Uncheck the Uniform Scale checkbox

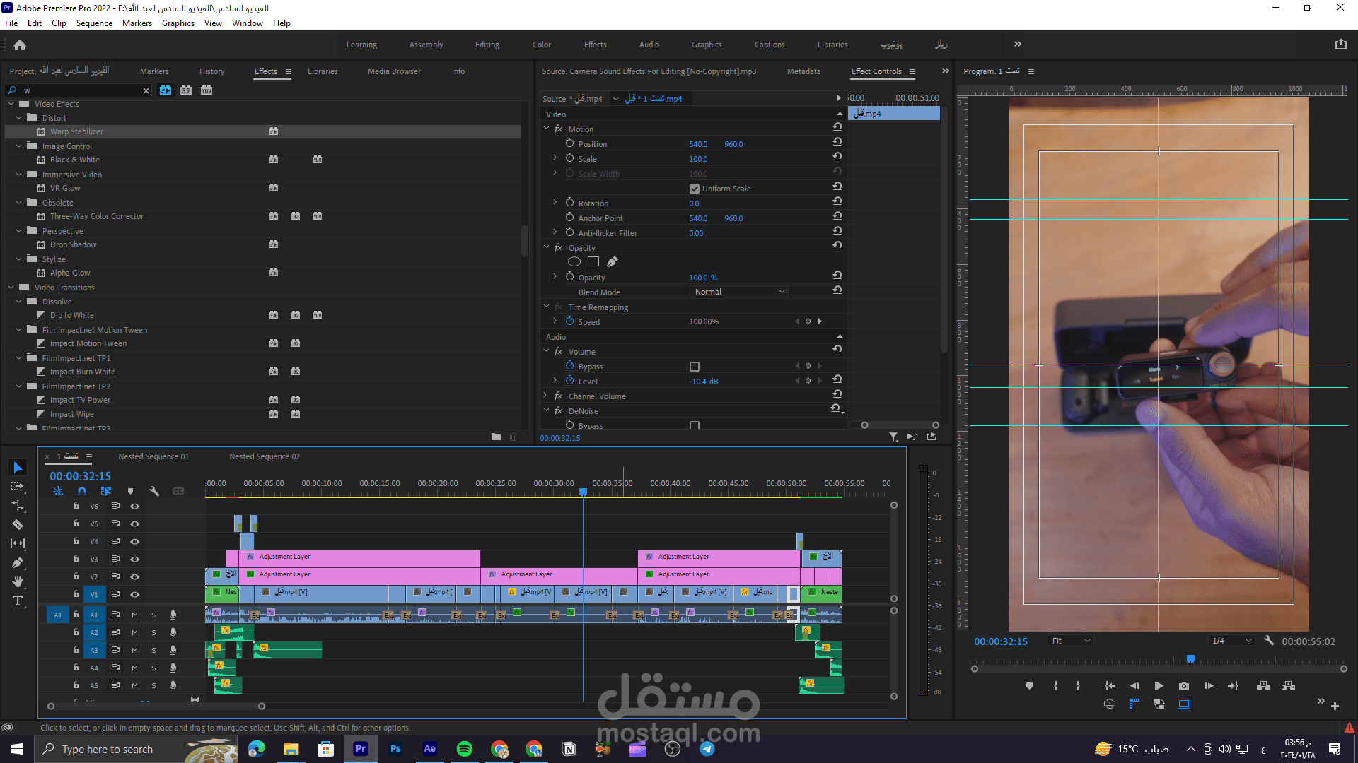click(x=695, y=189)
